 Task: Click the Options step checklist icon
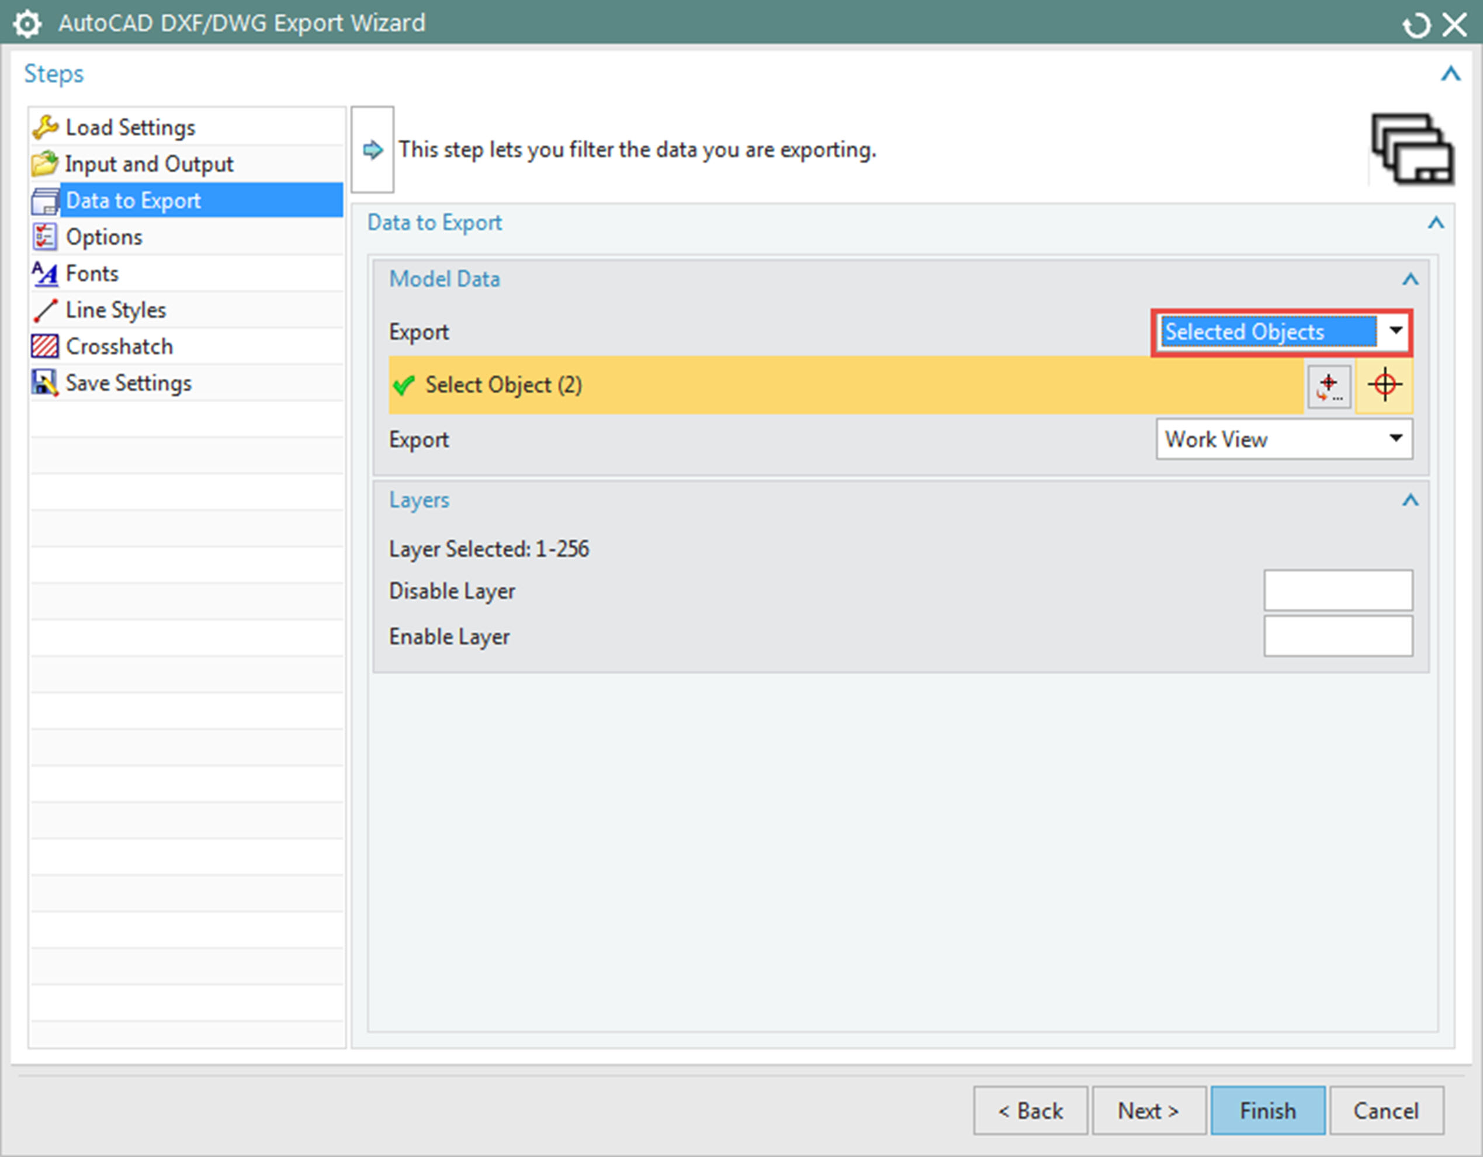pos(45,237)
